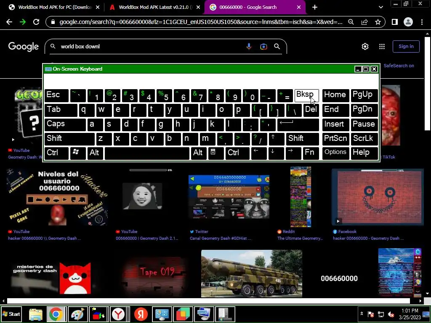Open Canal Geometry Dash Twitter result link
The height and width of the screenshot is (323, 431).
pyautogui.click(x=221, y=238)
